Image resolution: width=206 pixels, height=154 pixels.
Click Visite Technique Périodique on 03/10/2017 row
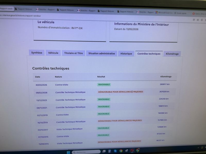69,129
